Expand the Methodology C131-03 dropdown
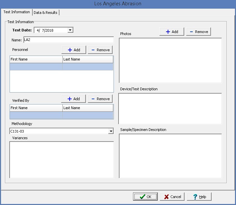 111,131
